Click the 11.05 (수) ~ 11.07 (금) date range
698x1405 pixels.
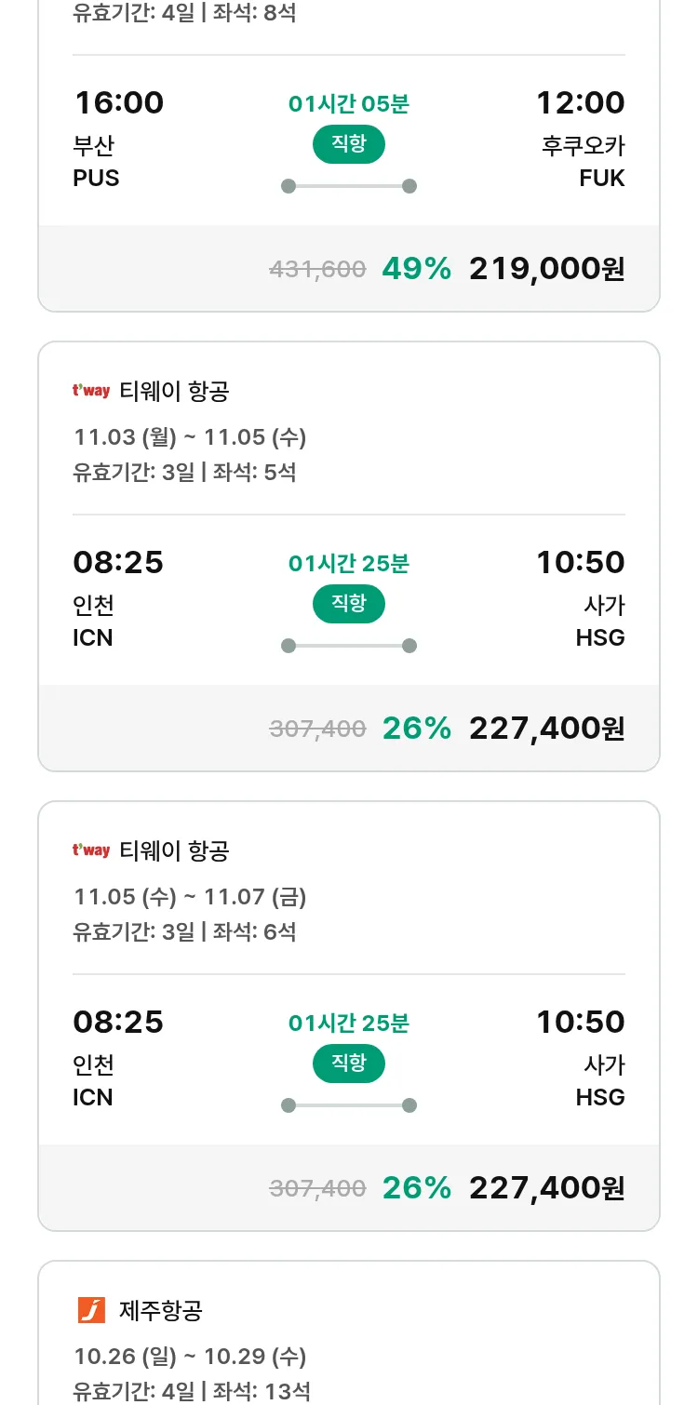(x=190, y=897)
